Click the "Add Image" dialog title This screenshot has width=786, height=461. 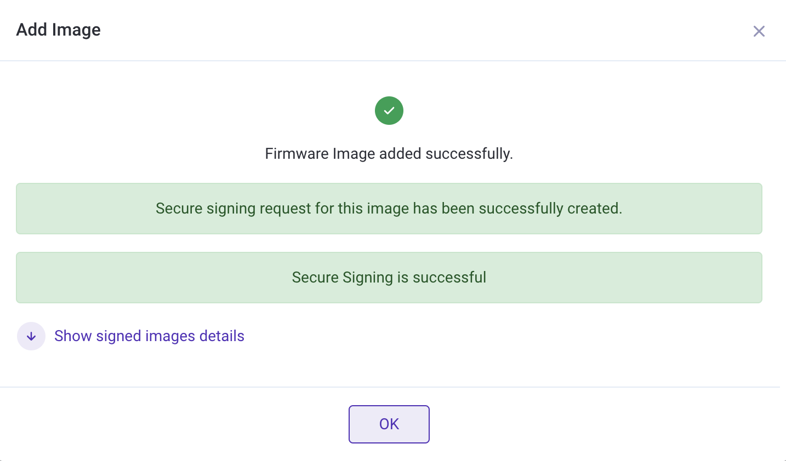click(x=58, y=30)
